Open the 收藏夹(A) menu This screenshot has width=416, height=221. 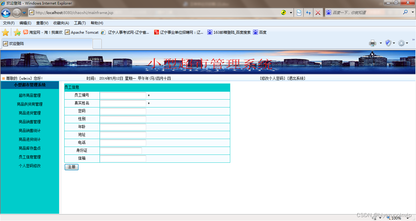click(x=61, y=23)
